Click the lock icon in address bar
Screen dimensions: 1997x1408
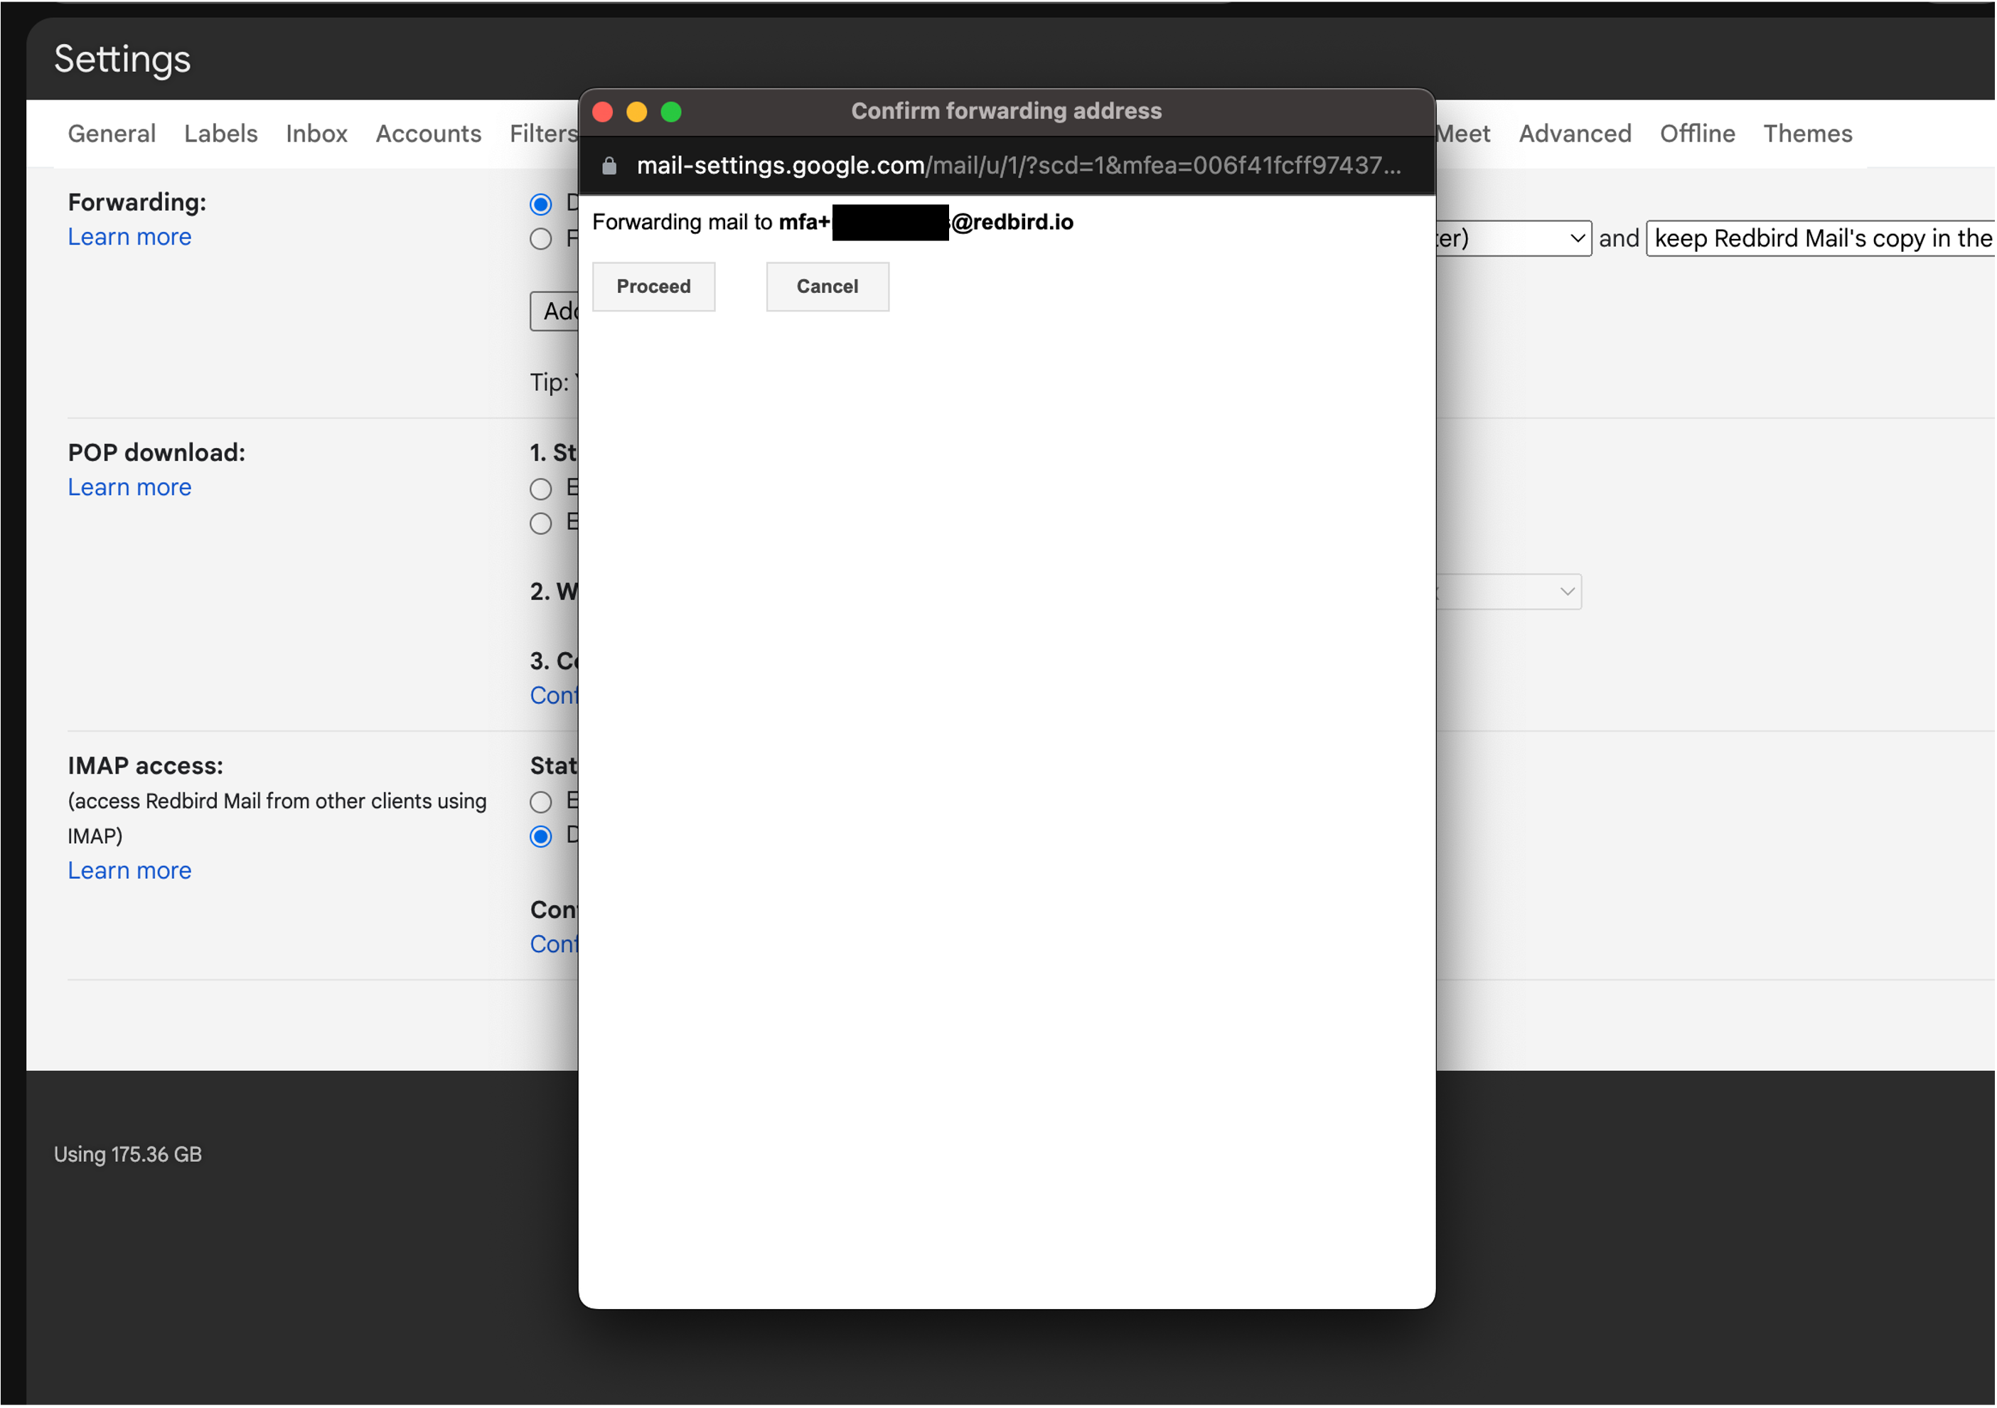pos(609,166)
